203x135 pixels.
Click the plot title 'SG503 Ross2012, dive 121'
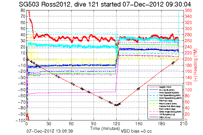click(x=59, y=4)
